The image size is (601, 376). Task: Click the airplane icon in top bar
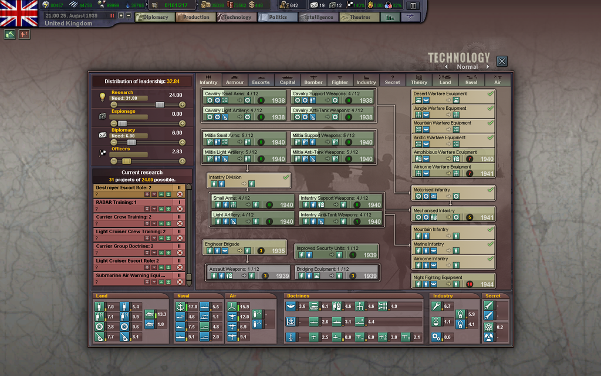point(410,17)
